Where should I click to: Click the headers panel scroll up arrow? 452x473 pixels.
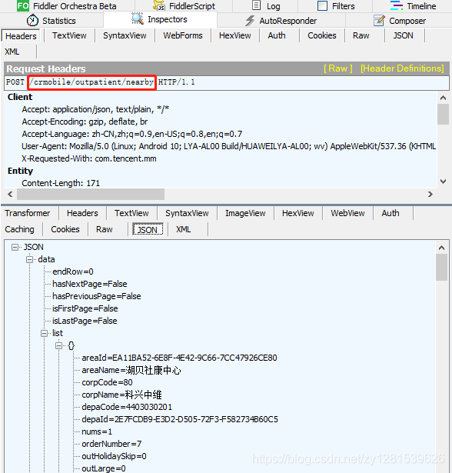(x=443, y=98)
